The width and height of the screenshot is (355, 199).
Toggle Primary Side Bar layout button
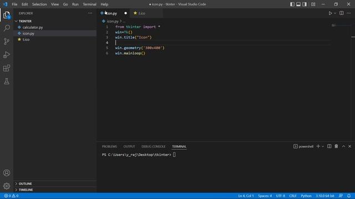coord(292,4)
